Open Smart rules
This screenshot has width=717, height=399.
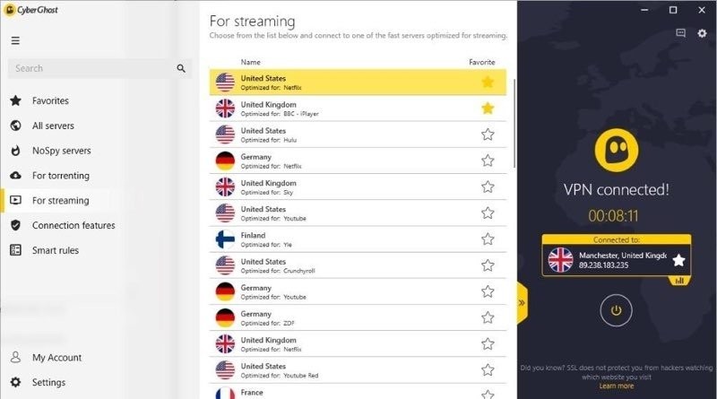(x=55, y=250)
